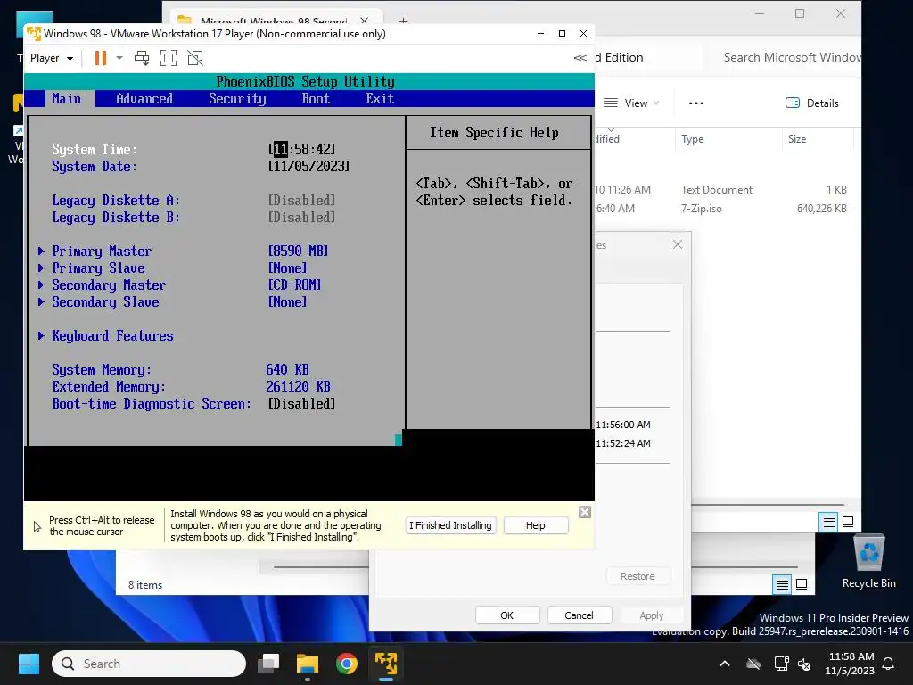Viewport: 913px width, 685px height.
Task: Expand the Secondary Slave submenu
Action: (105, 301)
